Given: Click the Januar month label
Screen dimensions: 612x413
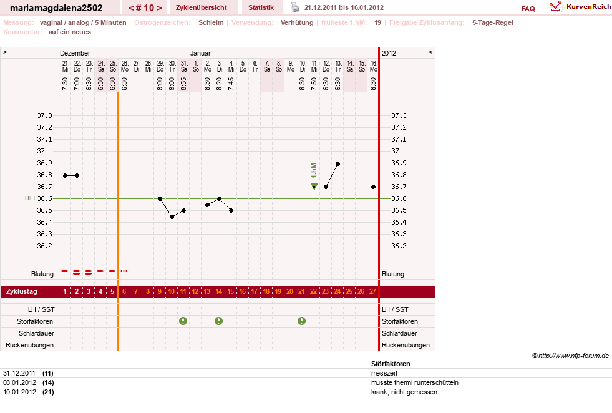Looking at the screenshot, I should click(x=200, y=53).
